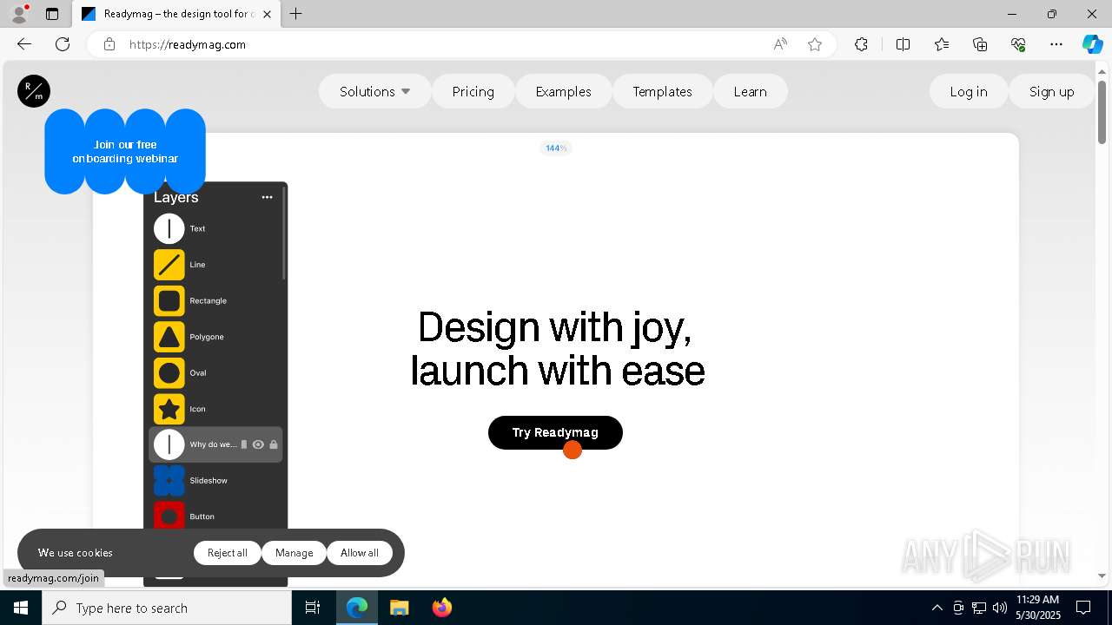
Task: Open the Layers panel more options
Action: [267, 197]
